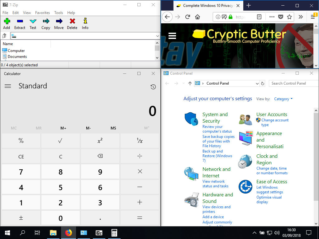Show more toolbar tools in Firefox
319x239 pixels.
pyautogui.click(x=301, y=17)
